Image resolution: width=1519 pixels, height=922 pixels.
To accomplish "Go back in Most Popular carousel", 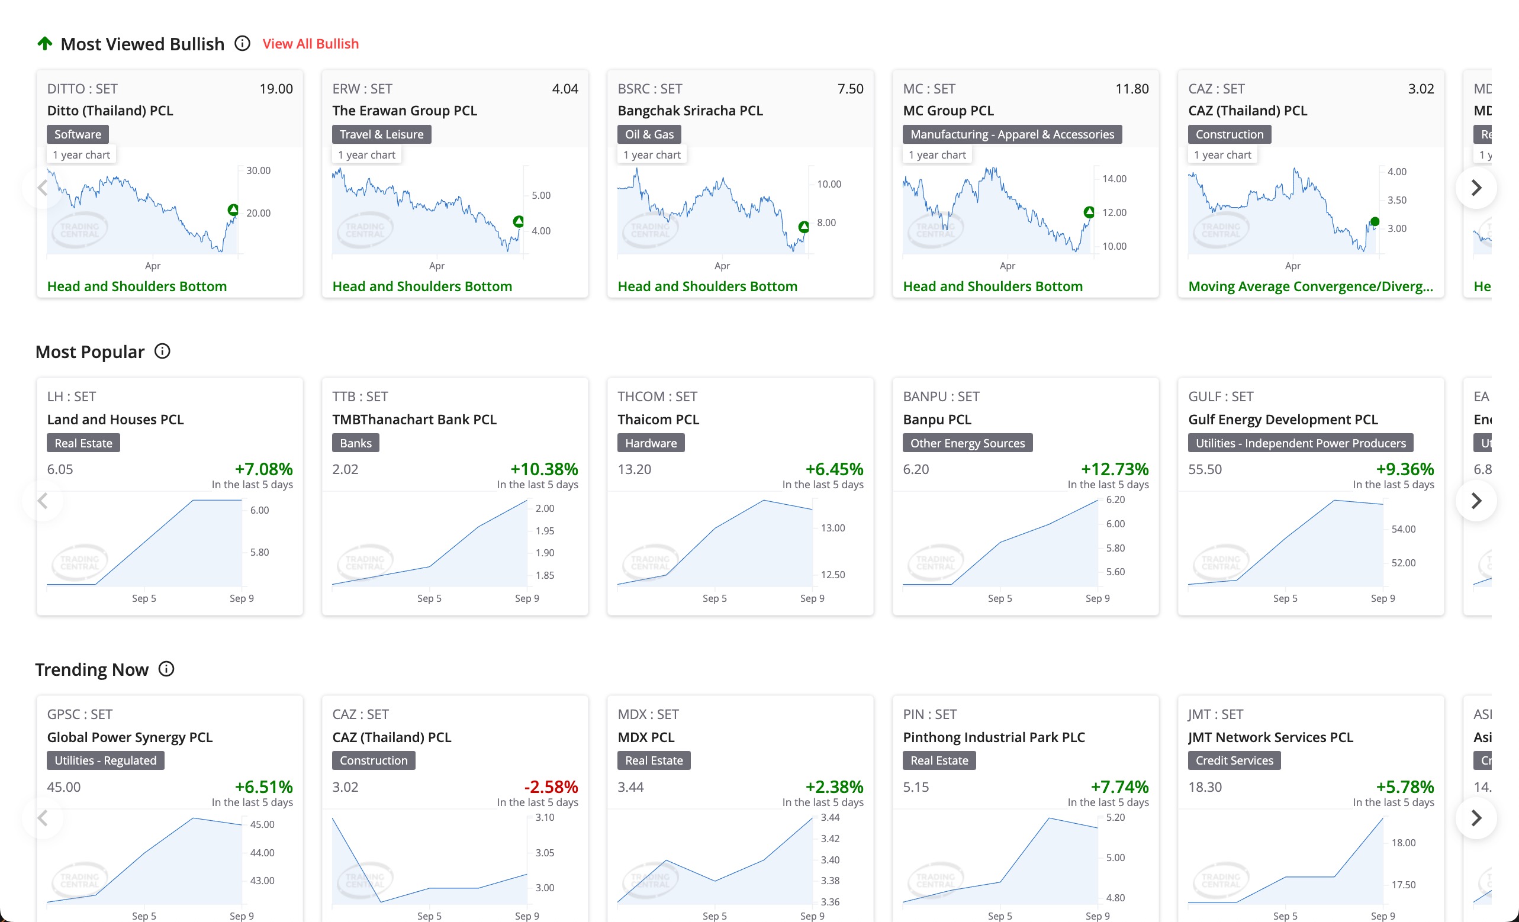I will (x=43, y=501).
